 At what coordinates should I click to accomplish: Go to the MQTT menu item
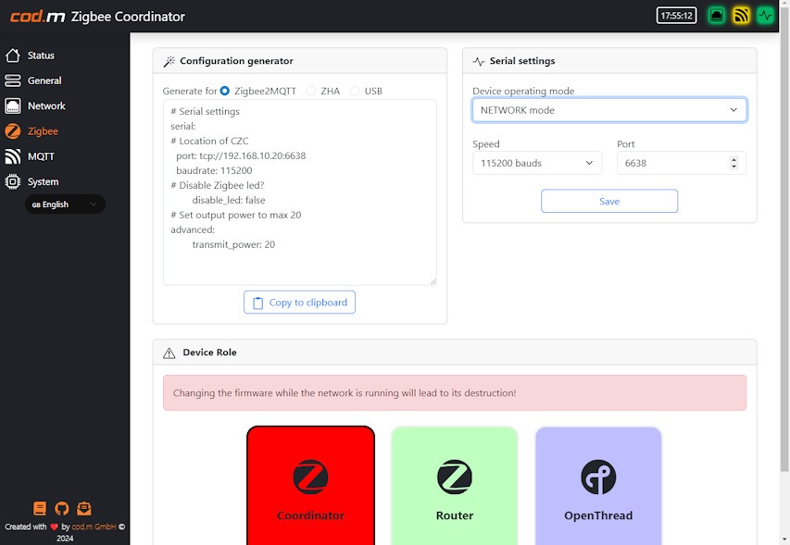click(41, 156)
